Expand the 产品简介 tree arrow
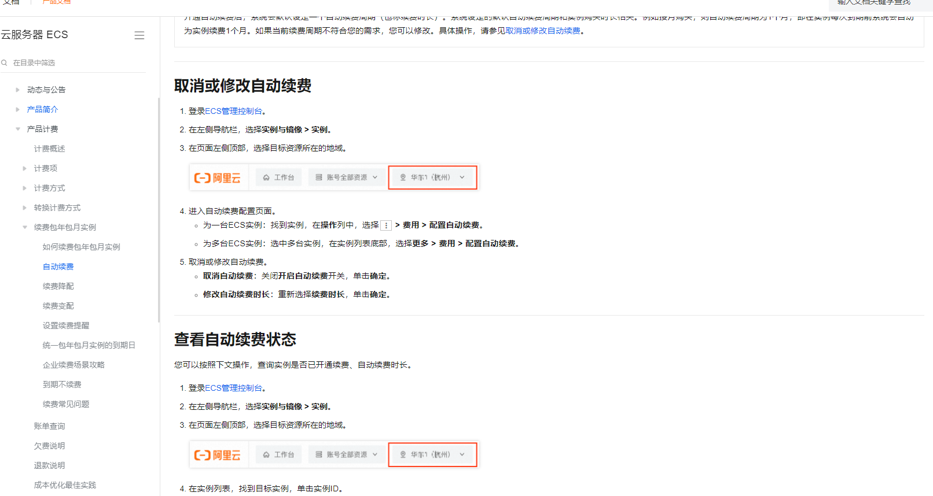This screenshot has width=933, height=496. 17,109
